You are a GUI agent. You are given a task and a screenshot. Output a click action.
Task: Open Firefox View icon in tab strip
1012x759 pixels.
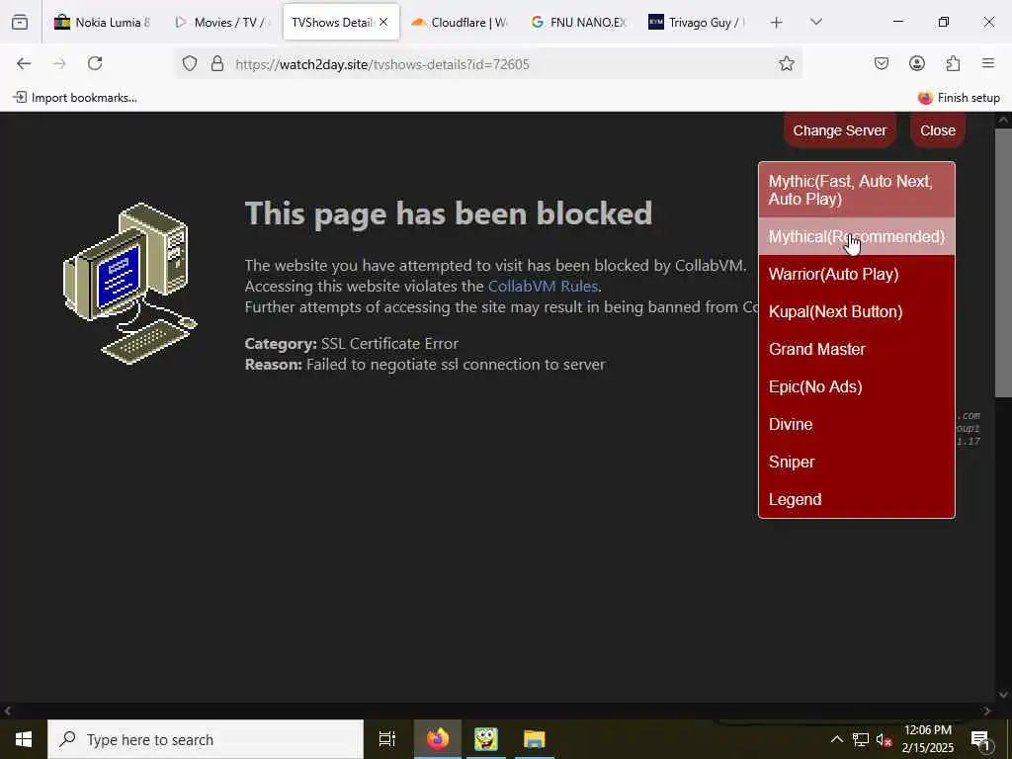(x=20, y=22)
